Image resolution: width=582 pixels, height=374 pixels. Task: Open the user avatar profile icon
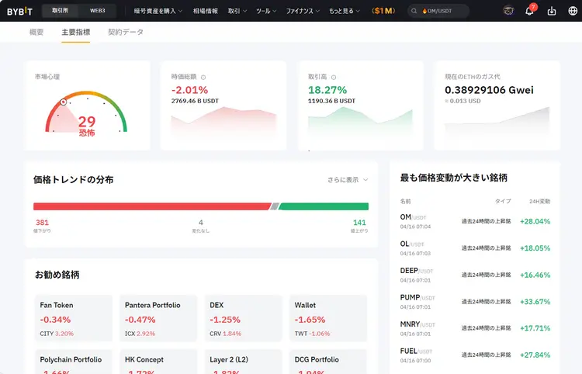[x=508, y=11]
